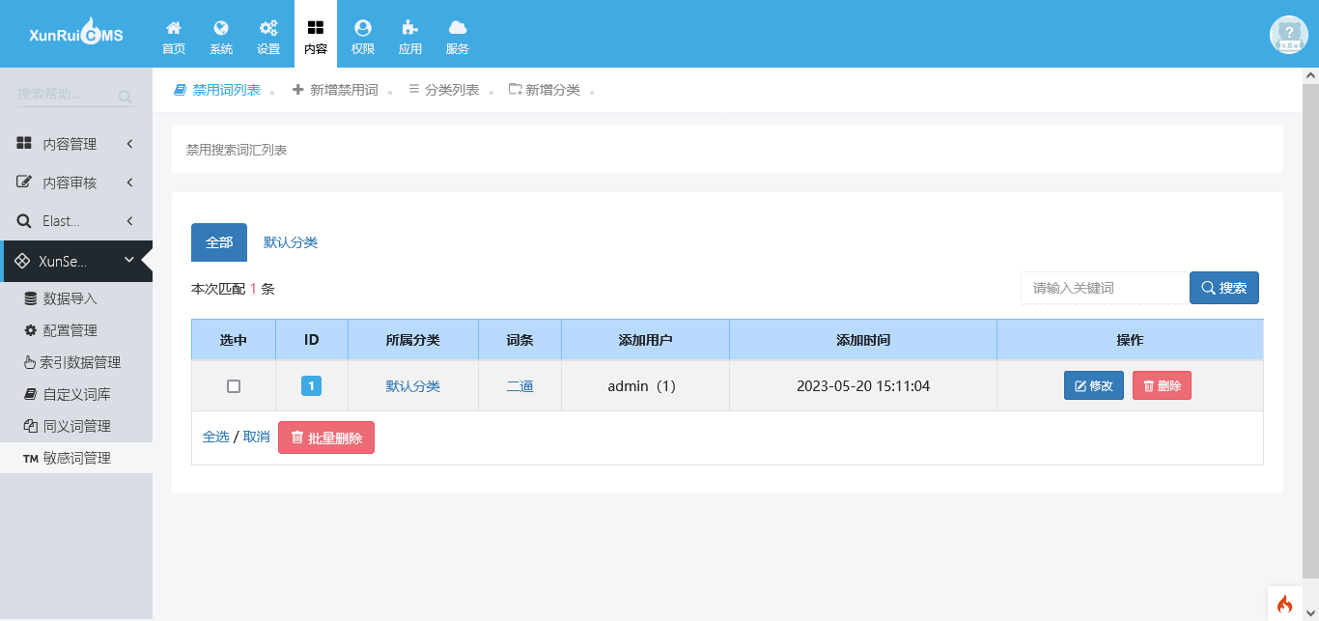
Task: Switch to 禁用词列表 tab
Action: [217, 90]
